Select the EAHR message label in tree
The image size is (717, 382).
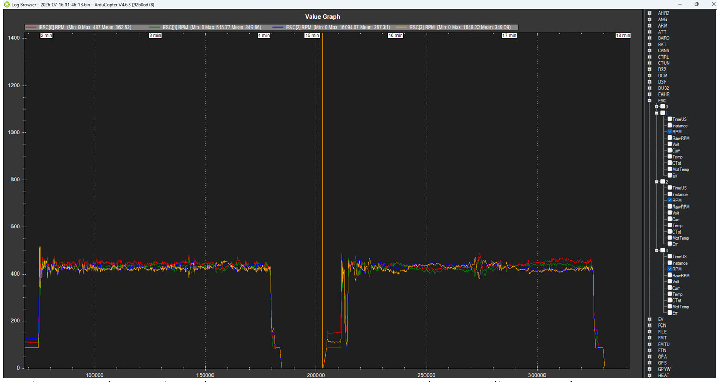click(x=663, y=94)
